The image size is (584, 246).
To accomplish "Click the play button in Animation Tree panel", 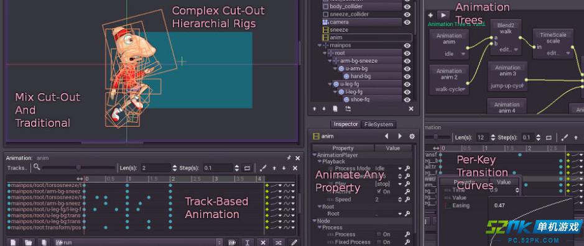I will 443,16.
